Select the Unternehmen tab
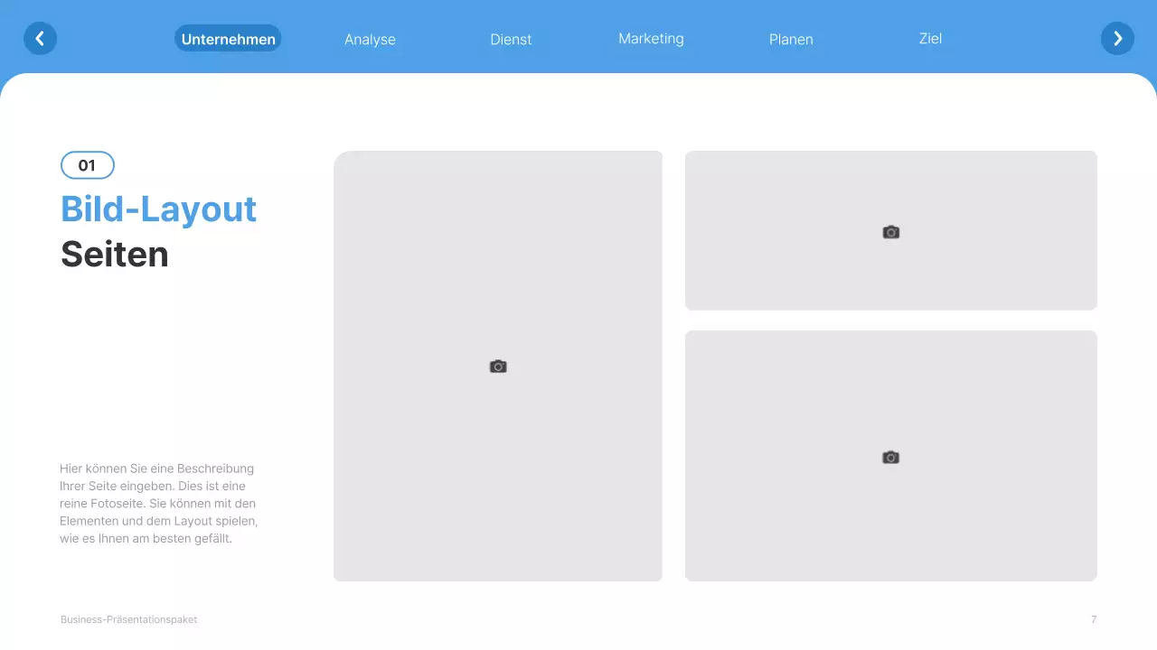The image size is (1157, 650). coord(228,39)
